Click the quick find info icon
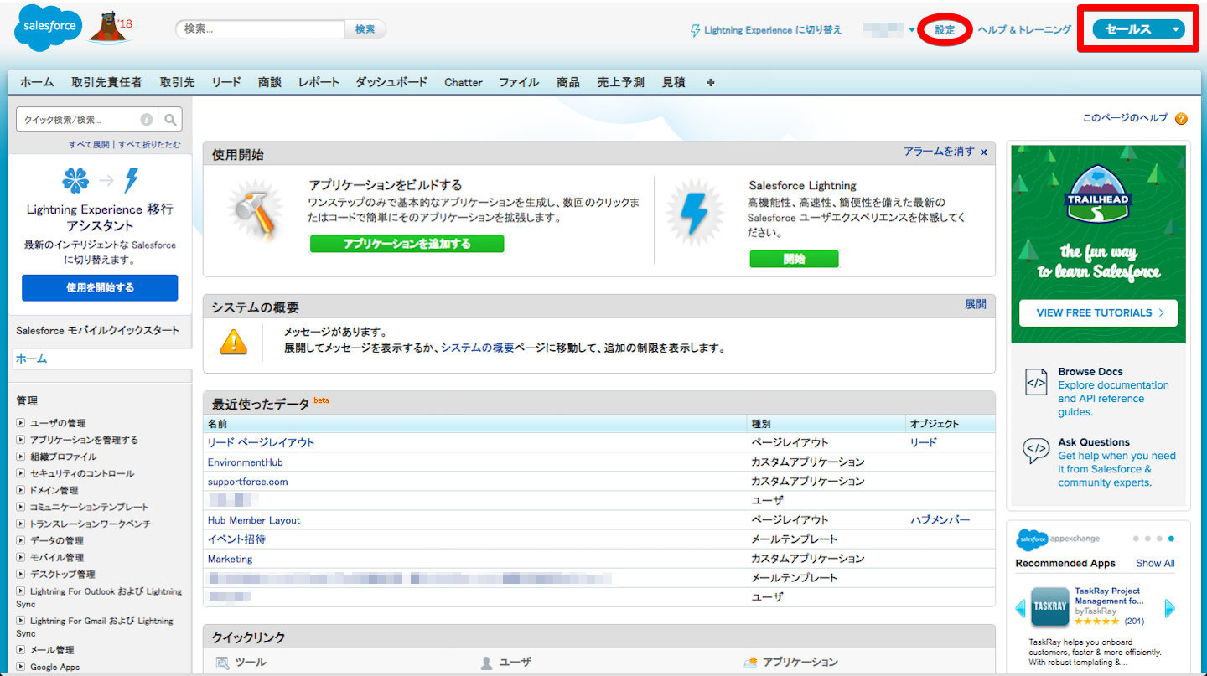 pyautogui.click(x=147, y=120)
